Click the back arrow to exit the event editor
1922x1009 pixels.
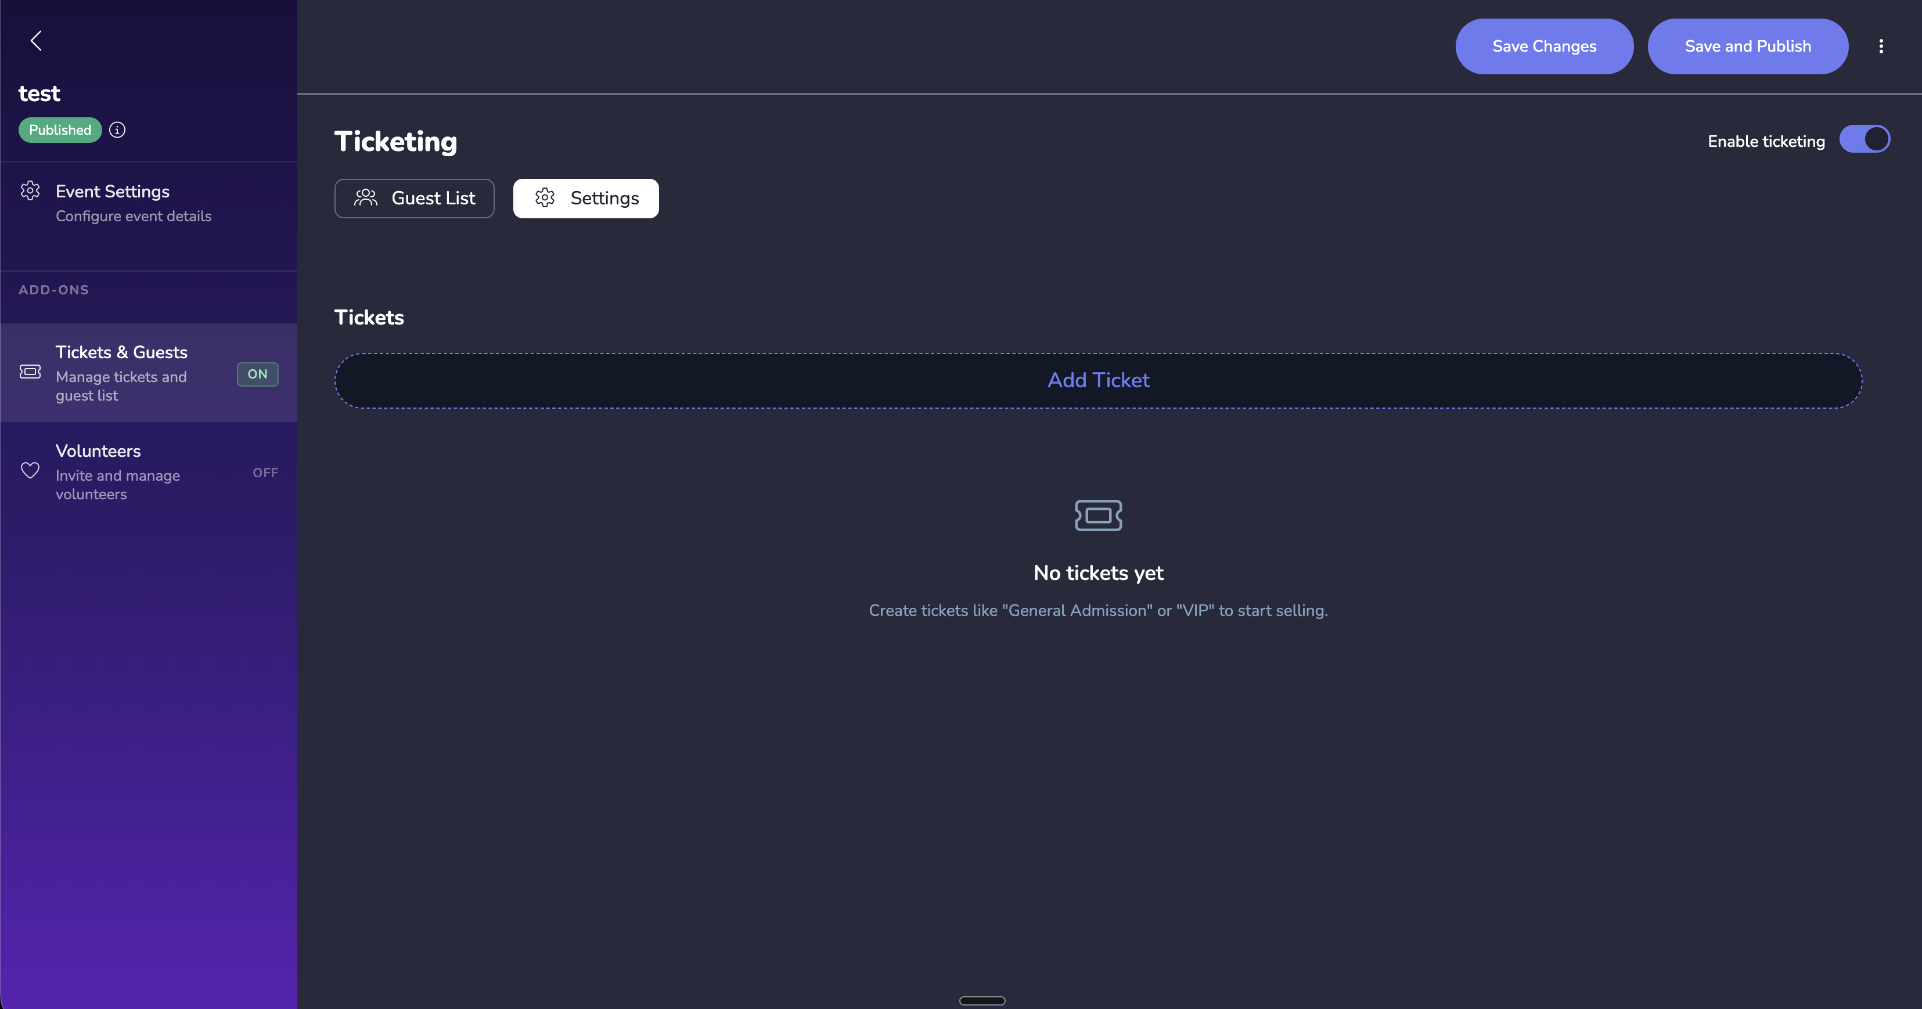click(x=35, y=41)
